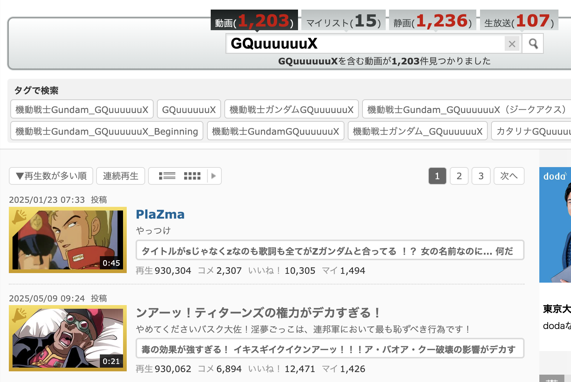
Task: Click megaphone icon on the Titans video thumbnail
Action: pyautogui.click(x=19, y=315)
